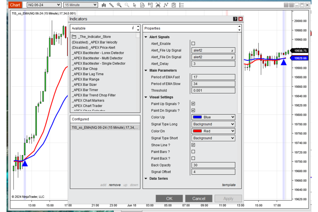Click the down arrow in Properties header
Viewport: 318px width, 212px height.
239,30
